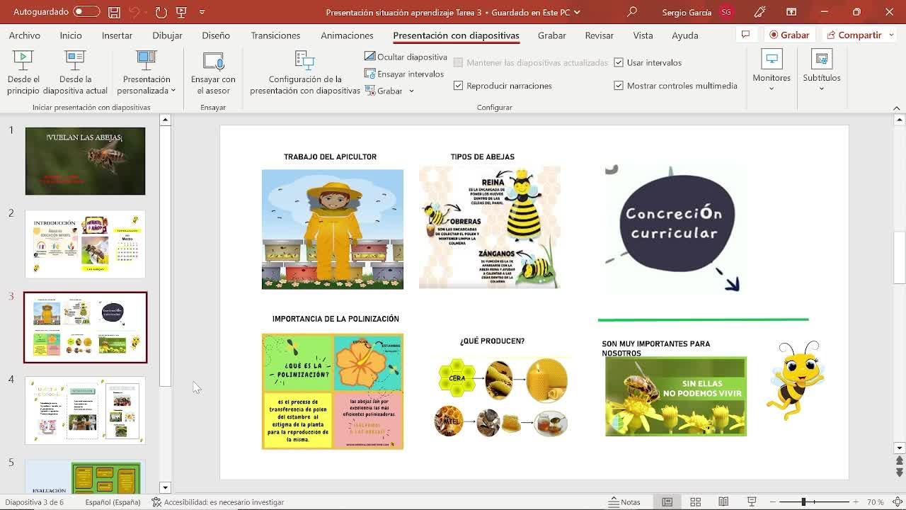The height and width of the screenshot is (510, 906).
Task: Open the Transiciones ribbon tab
Action: [275, 35]
